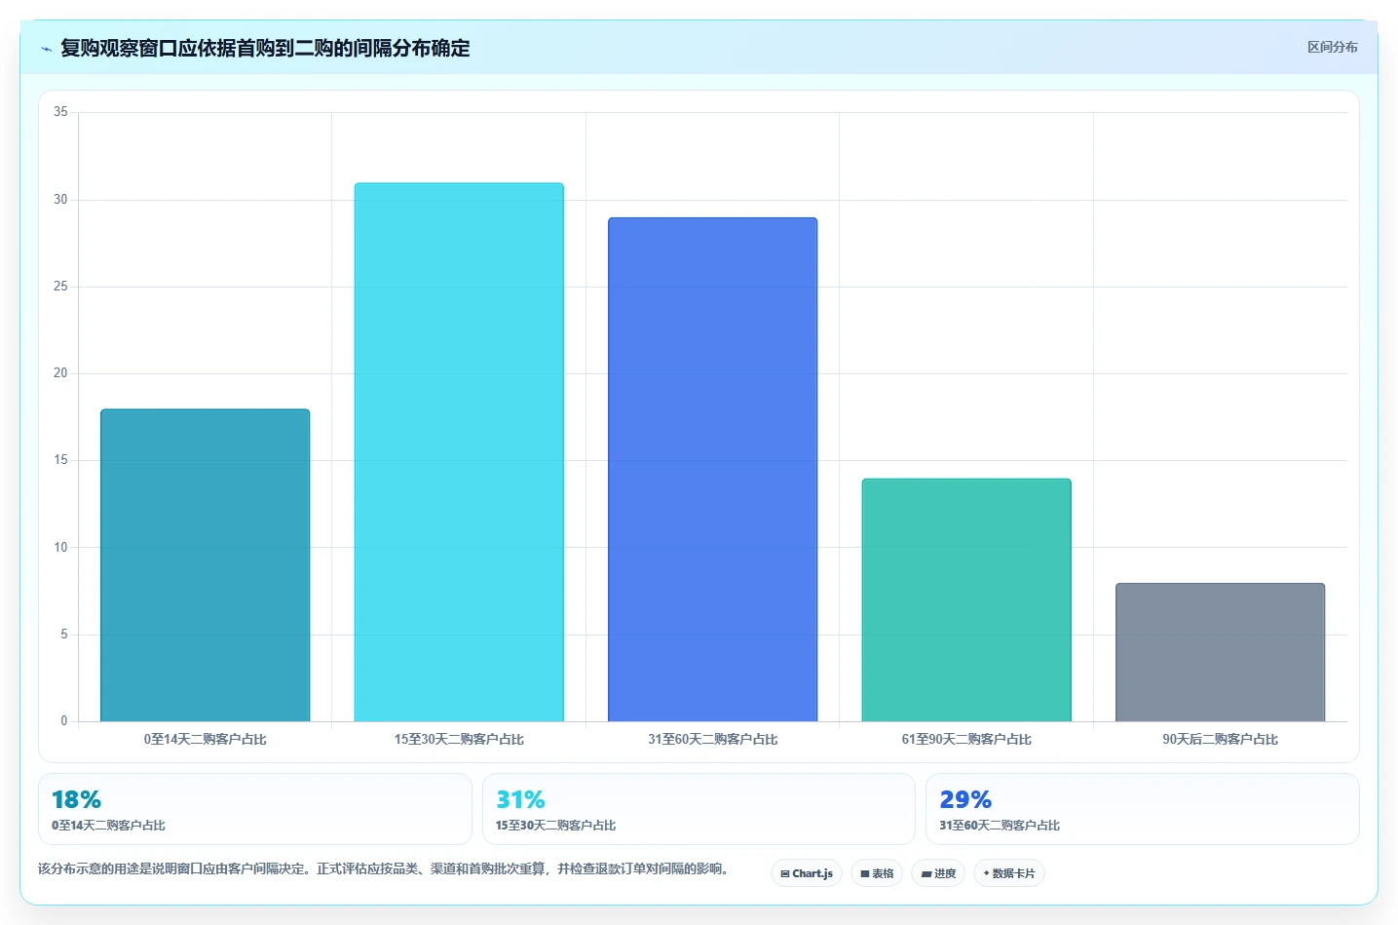Click the Chart.js pill button
1398x925 pixels.
807,873
